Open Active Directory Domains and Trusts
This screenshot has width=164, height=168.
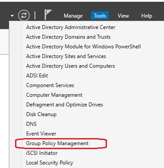(68, 37)
